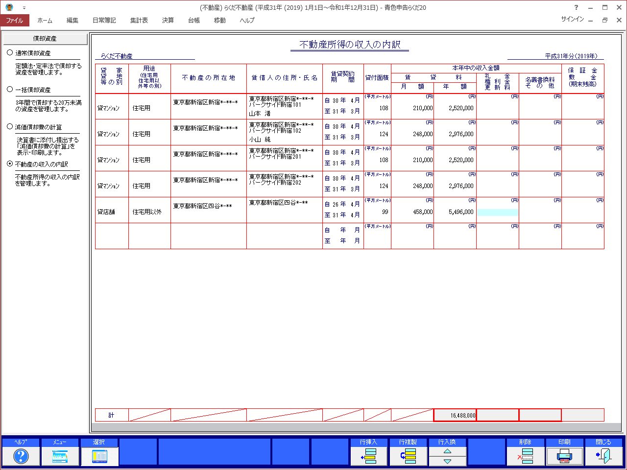This screenshot has width=627, height=470.
Task: Open the メニュー icon in bottom toolbar
Action: pos(60,456)
